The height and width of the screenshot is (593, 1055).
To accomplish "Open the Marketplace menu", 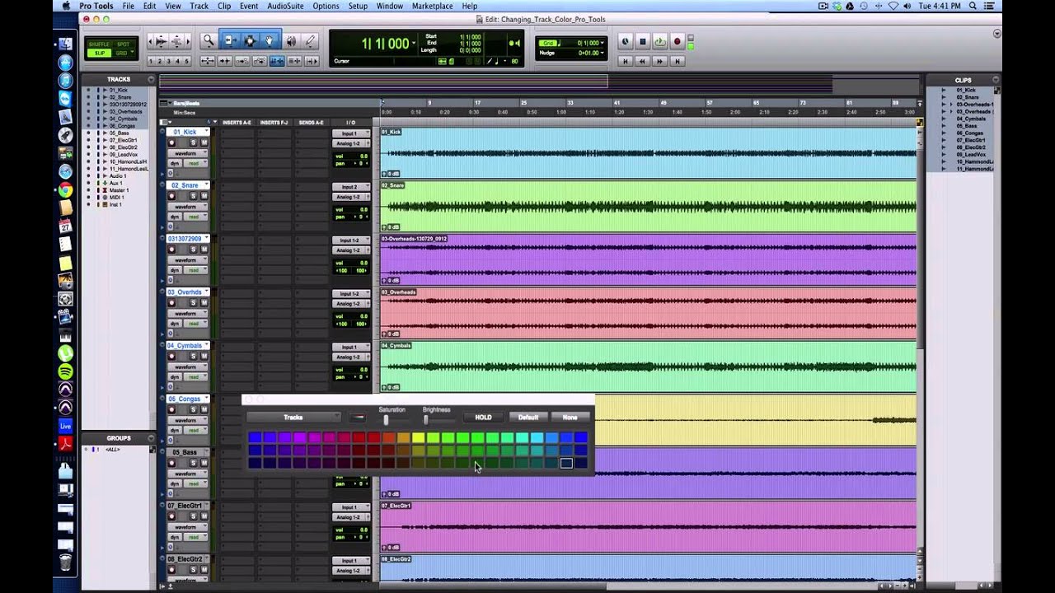I will click(432, 6).
